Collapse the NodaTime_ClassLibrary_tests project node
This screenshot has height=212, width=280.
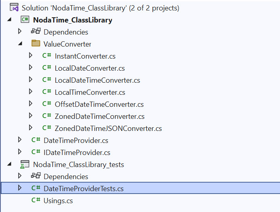[9, 164]
